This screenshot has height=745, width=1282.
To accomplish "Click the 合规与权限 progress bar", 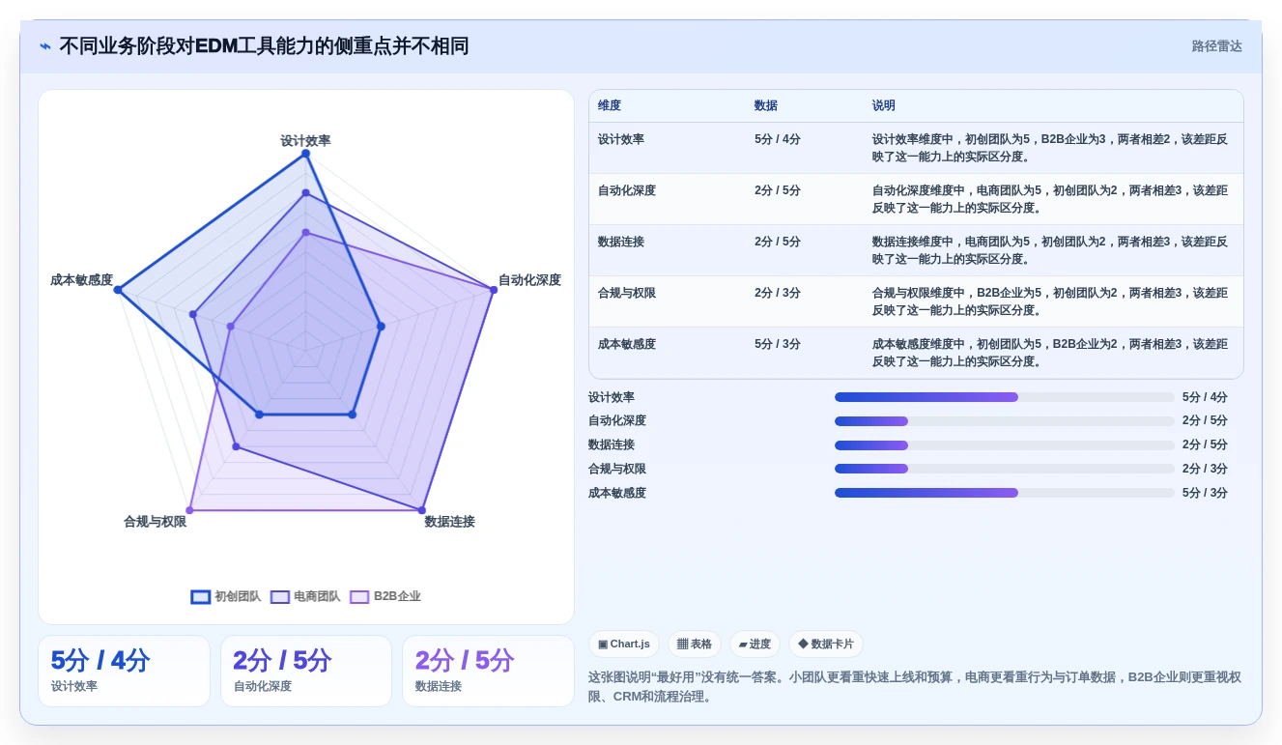I will [x=1005, y=469].
